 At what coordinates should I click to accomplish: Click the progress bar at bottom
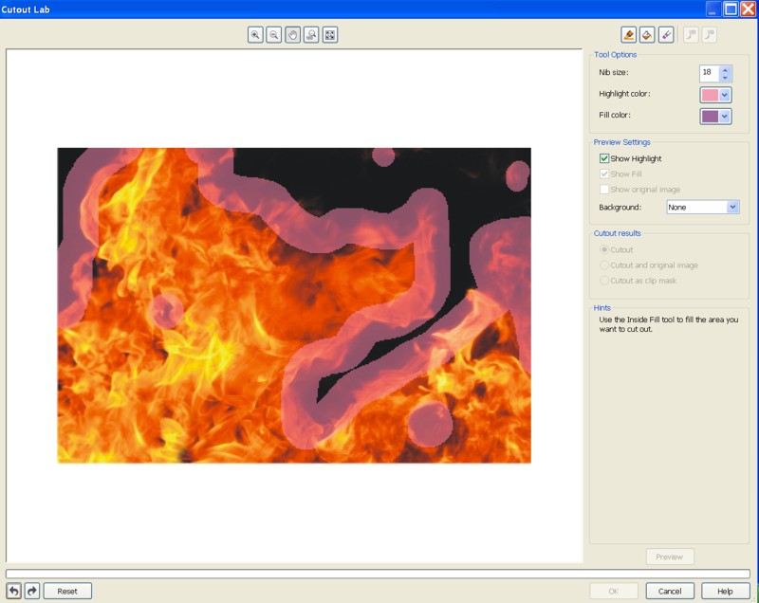coord(378,574)
